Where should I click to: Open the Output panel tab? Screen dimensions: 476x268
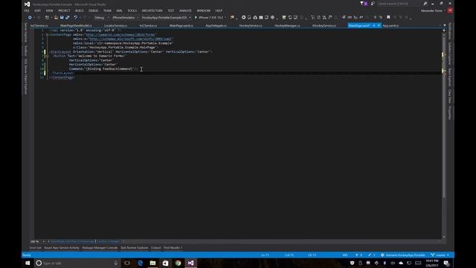(x=155, y=248)
